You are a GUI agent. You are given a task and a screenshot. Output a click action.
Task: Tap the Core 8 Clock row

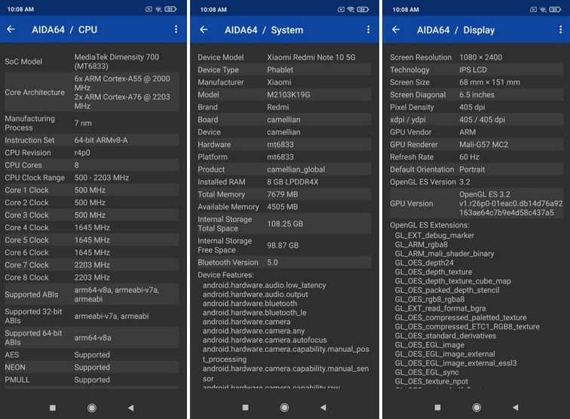tap(92, 277)
